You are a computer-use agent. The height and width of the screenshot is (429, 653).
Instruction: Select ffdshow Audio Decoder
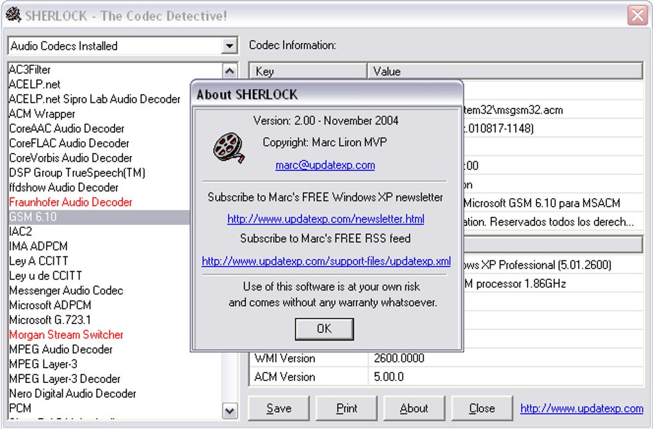[x=64, y=187]
